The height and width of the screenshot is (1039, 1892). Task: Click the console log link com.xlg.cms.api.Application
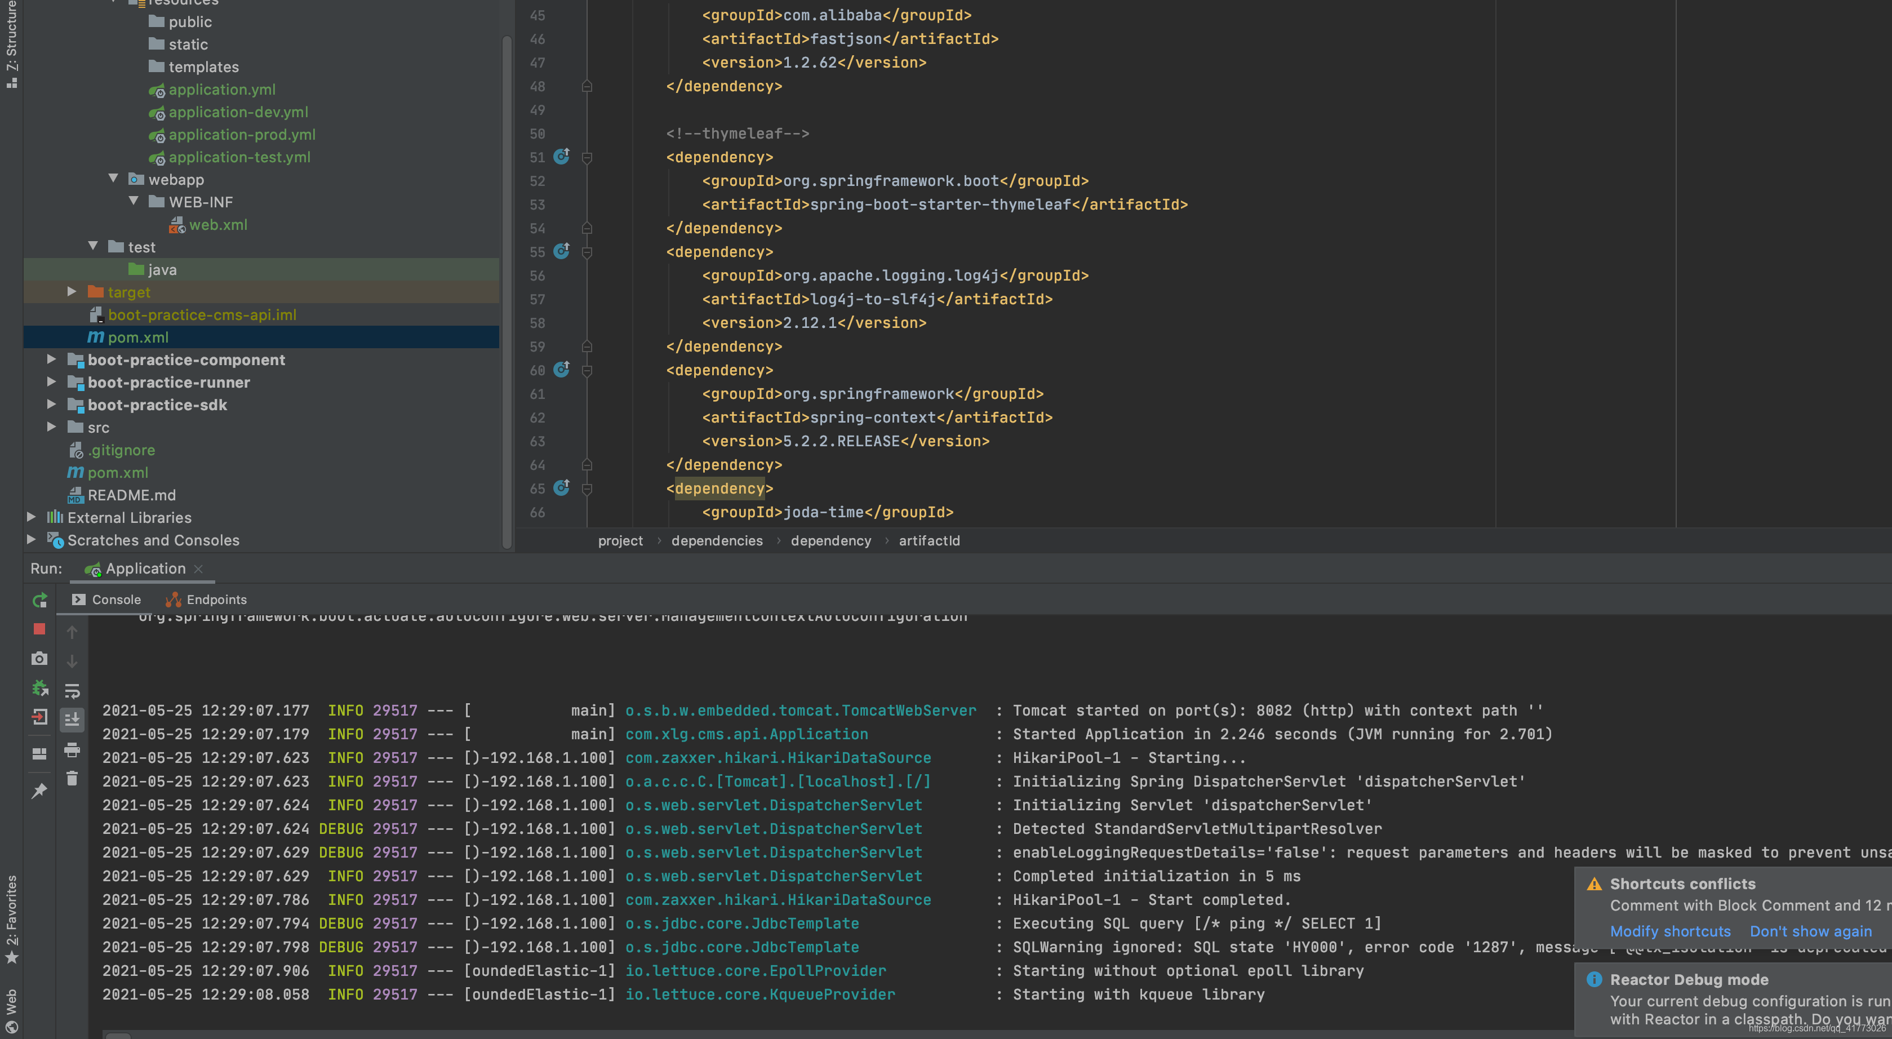pos(746,734)
